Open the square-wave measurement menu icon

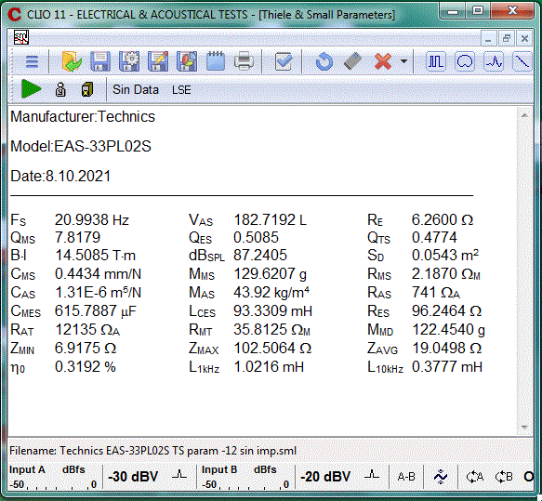436,61
